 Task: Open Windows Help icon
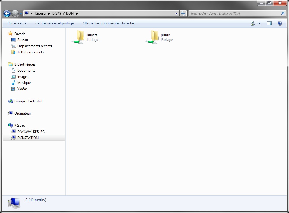280,23
